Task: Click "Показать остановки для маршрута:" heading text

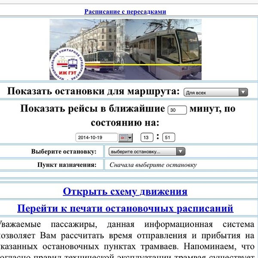Action: (93, 91)
